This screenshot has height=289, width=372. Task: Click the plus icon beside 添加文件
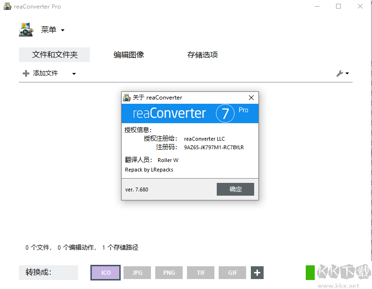26,73
